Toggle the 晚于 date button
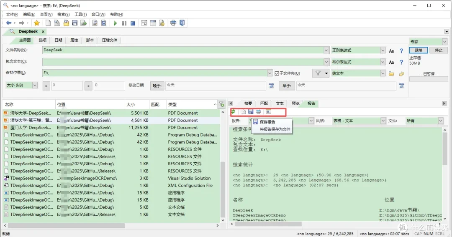452x237 pixels. pyautogui.click(x=157, y=86)
